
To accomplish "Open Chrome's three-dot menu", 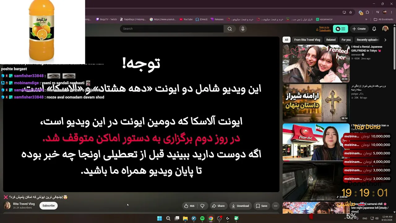I will (x=392, y=12).
